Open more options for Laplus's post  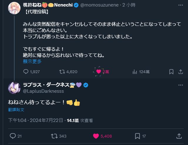[x=180, y=85]
